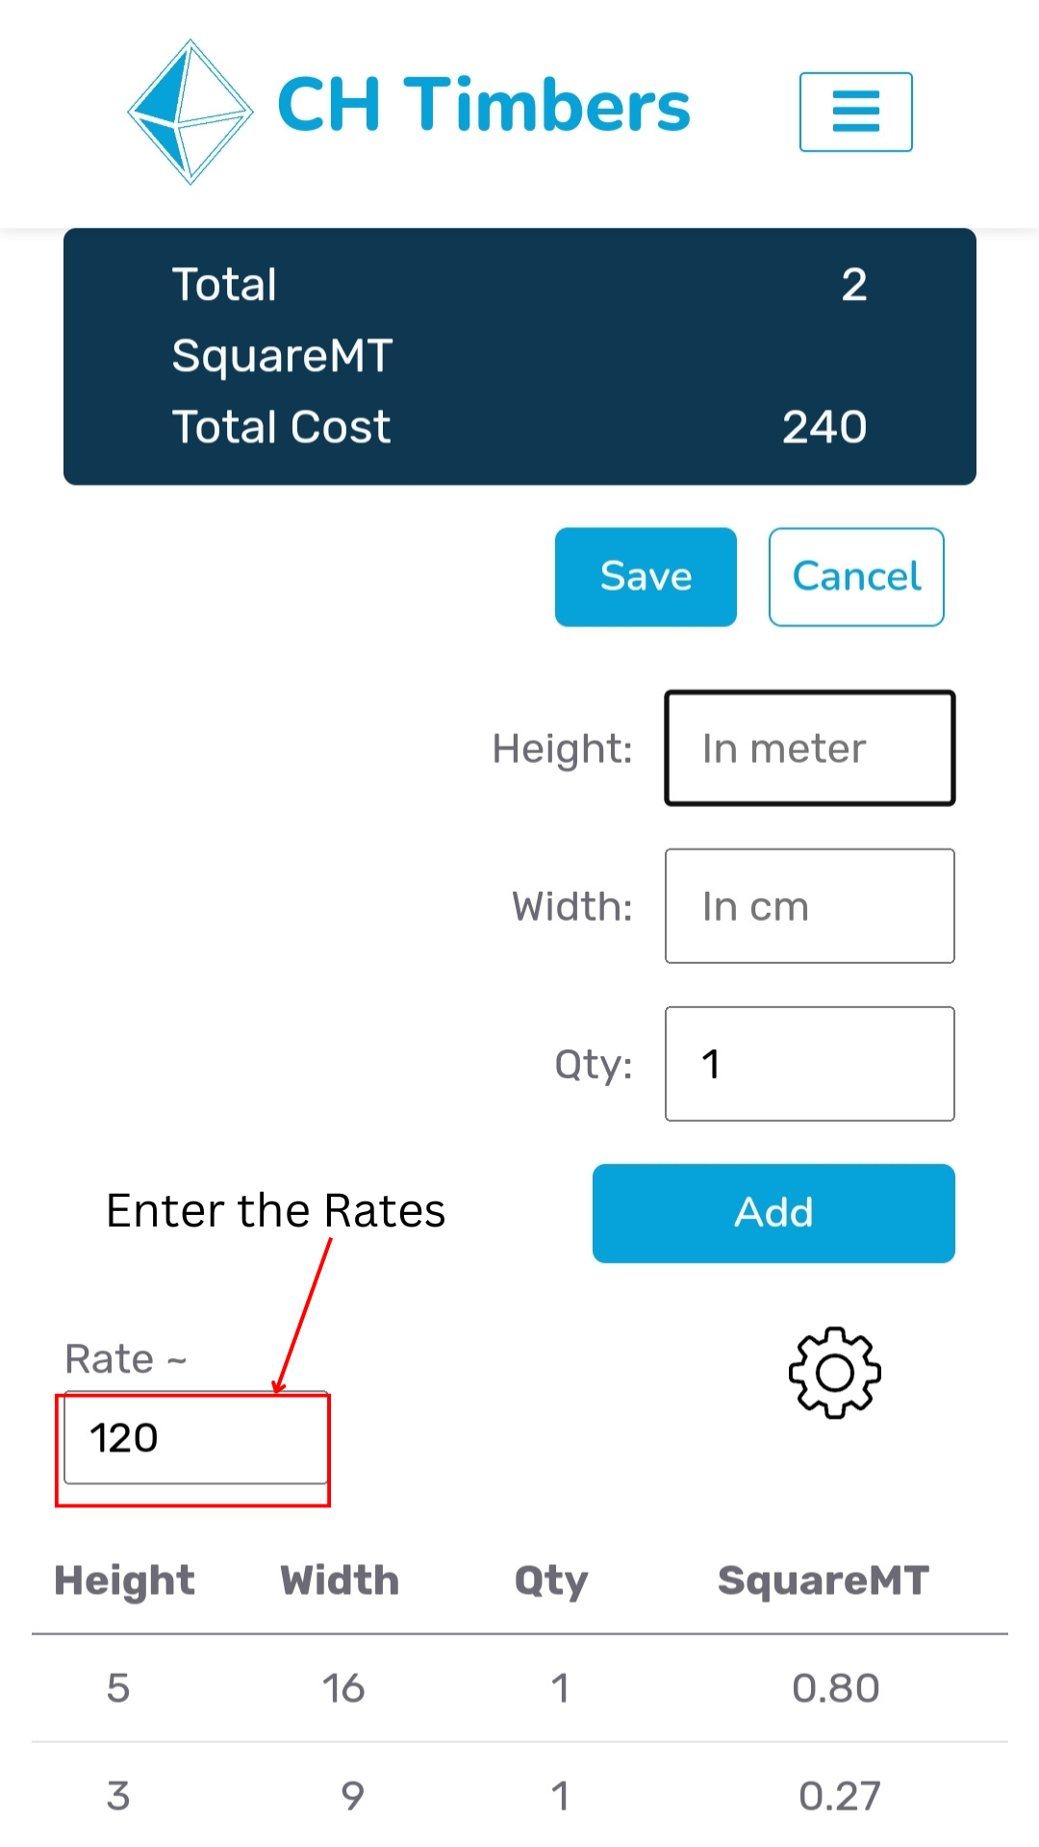The height and width of the screenshot is (1847, 1039).
Task: Click the Qty column header
Action: tap(551, 1581)
